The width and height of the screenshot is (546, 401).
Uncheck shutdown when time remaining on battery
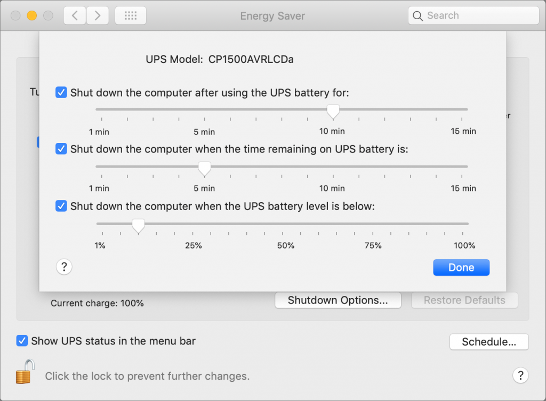click(61, 149)
